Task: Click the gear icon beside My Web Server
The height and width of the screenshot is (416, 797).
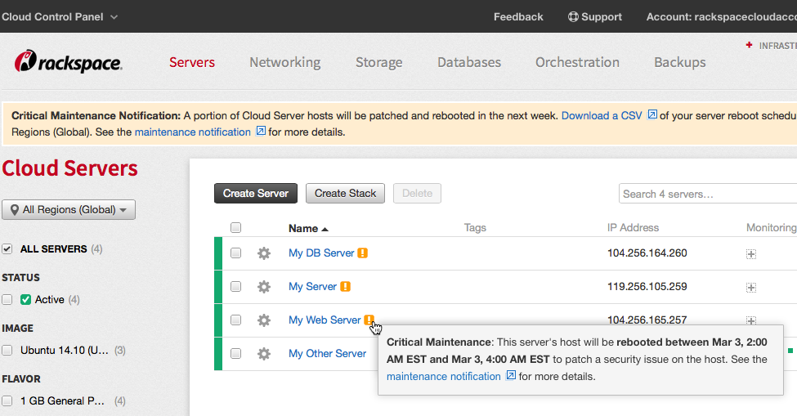Action: point(263,320)
